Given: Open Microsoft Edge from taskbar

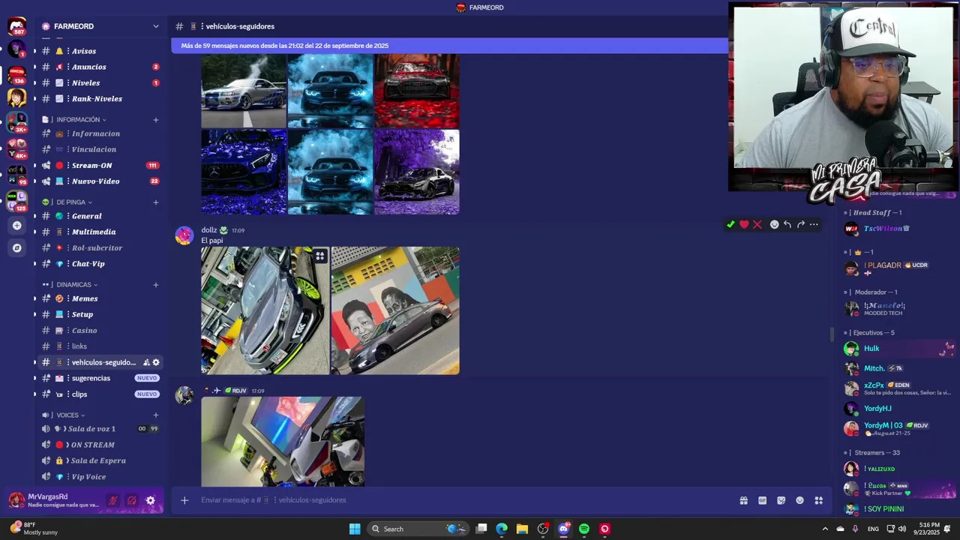Looking at the screenshot, I should 502,529.
